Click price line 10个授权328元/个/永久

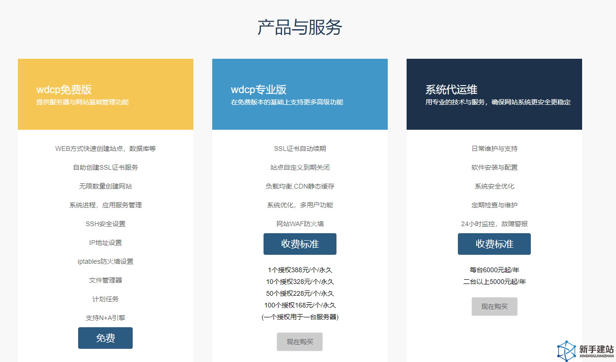[300, 282]
